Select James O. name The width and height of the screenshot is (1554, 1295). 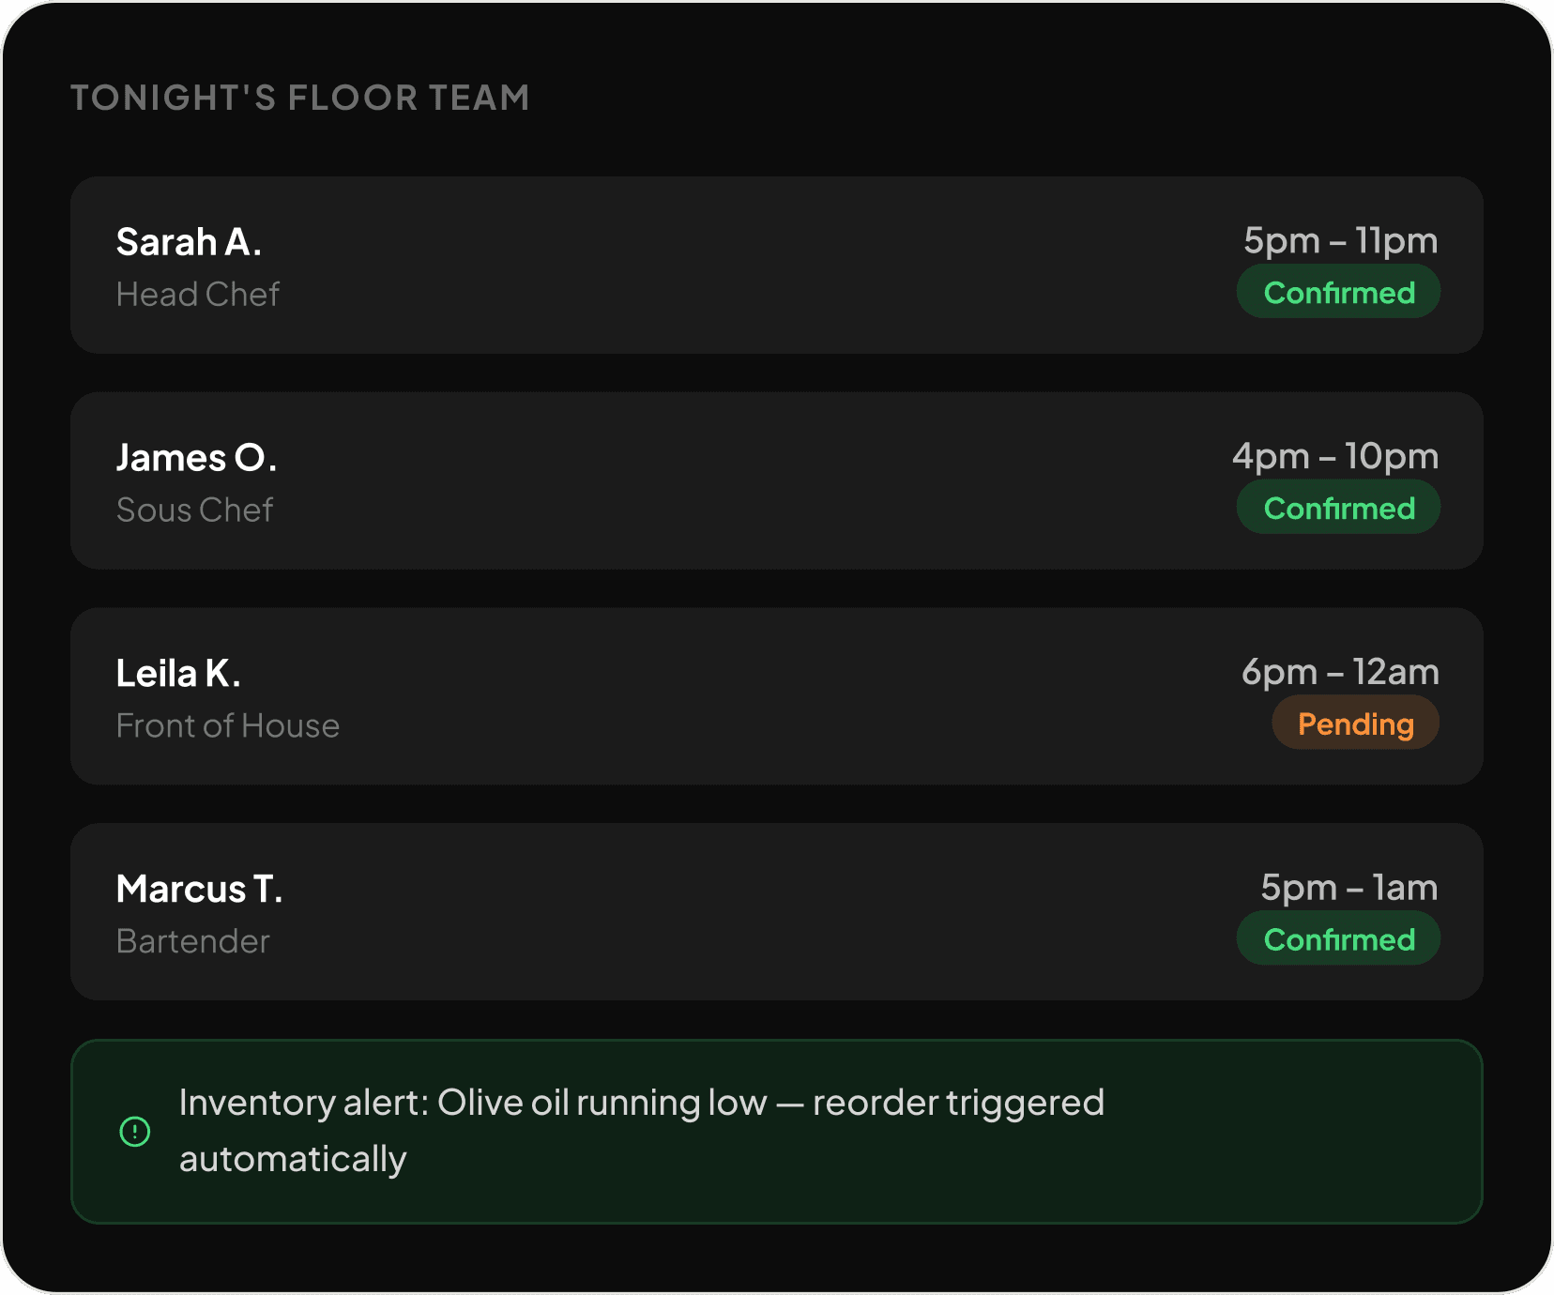tap(196, 458)
